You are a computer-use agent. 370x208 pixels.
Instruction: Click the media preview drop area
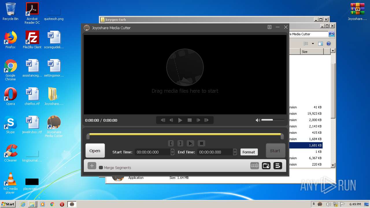(185, 75)
